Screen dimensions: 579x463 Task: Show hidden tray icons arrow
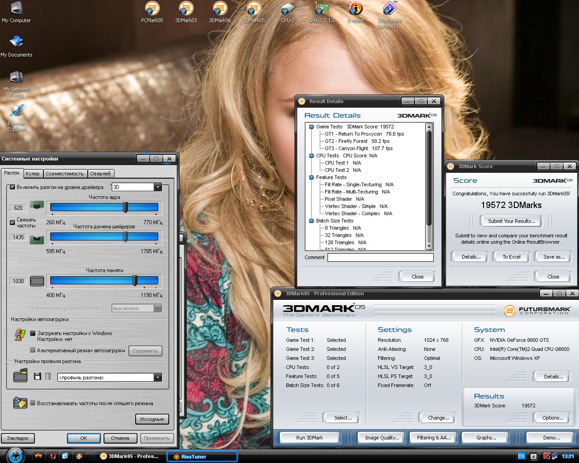point(533,456)
